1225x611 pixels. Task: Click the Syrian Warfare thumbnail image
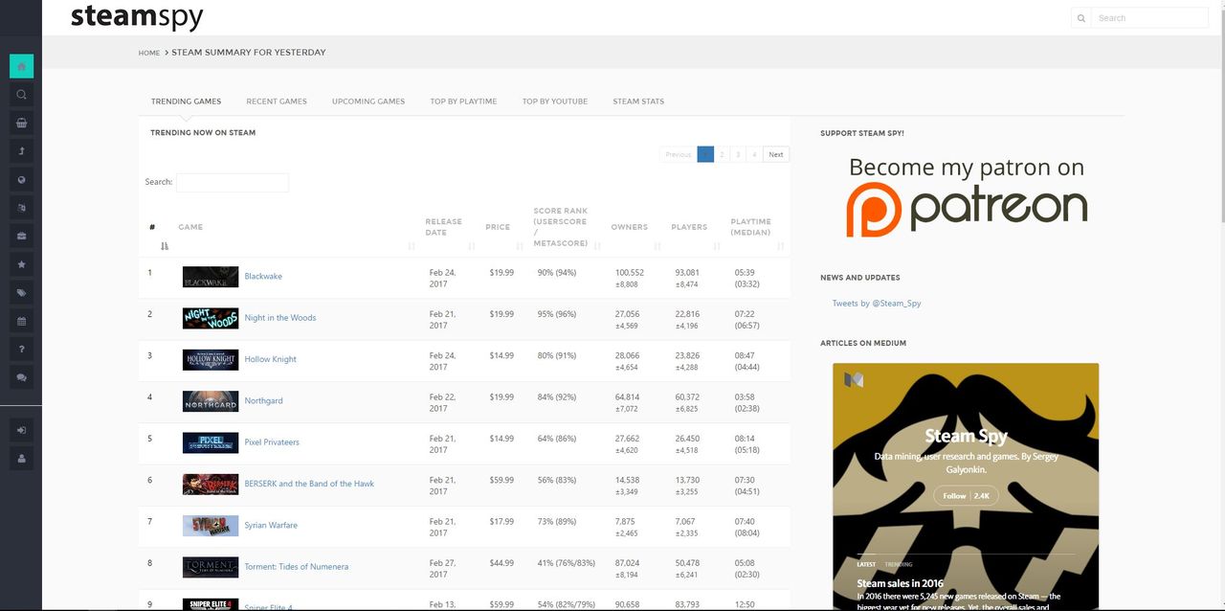pos(211,526)
